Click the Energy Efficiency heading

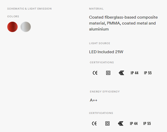(105, 92)
